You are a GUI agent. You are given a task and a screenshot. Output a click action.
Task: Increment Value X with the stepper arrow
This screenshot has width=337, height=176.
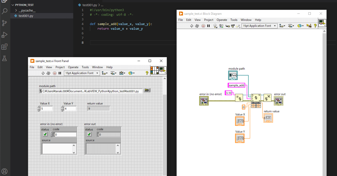[x=39, y=107]
